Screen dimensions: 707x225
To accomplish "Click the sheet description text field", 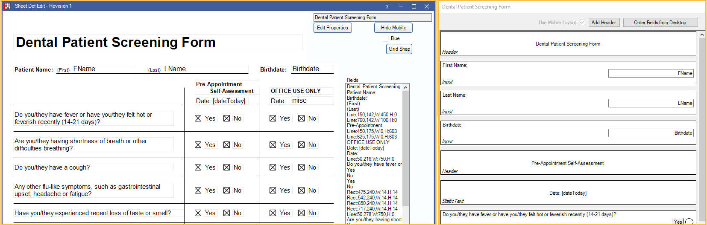I will point(373,17).
